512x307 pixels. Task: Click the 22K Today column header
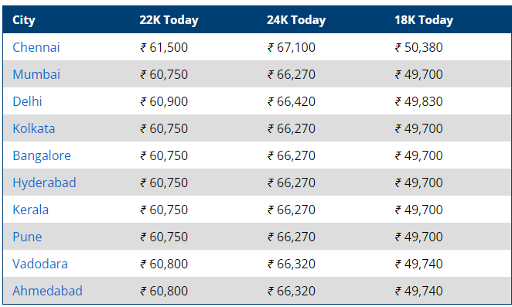point(169,20)
